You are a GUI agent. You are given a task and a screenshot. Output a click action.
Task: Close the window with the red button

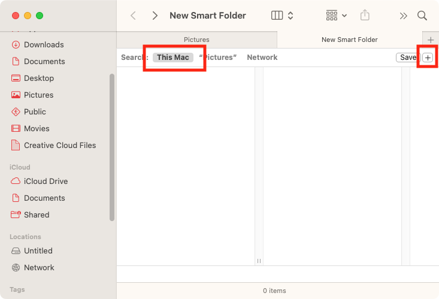pos(16,16)
